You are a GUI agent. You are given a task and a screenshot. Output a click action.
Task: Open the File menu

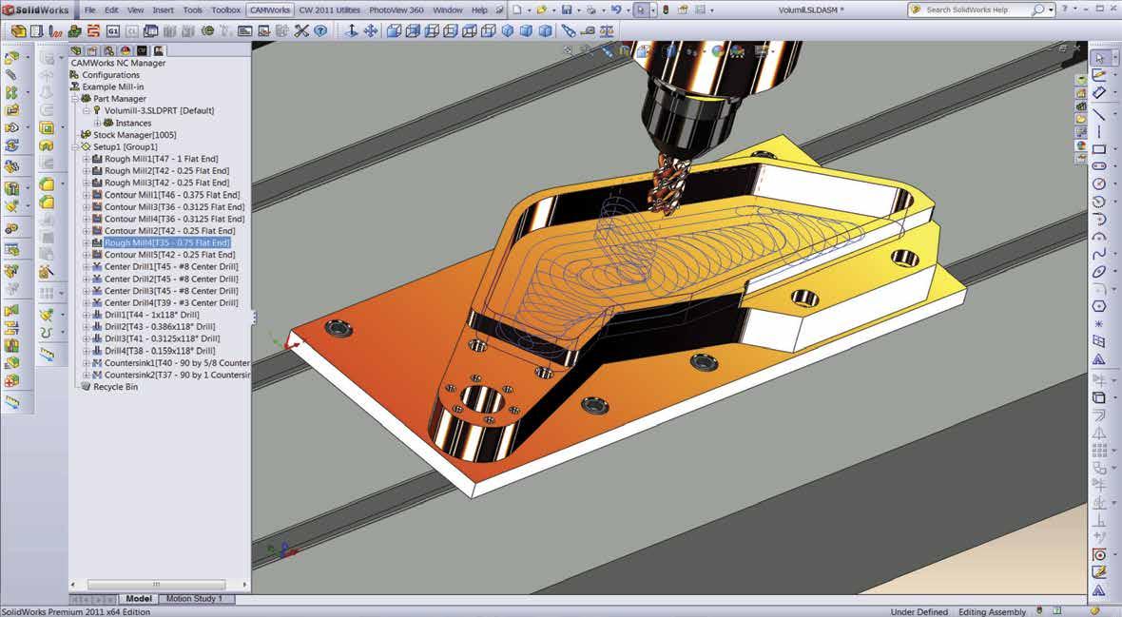pos(90,10)
